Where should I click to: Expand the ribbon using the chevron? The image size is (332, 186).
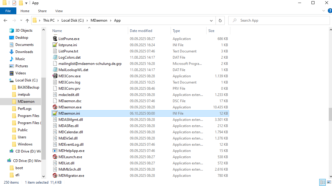pos(324,11)
